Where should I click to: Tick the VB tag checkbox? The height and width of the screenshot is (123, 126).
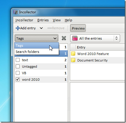[x=18, y=73]
